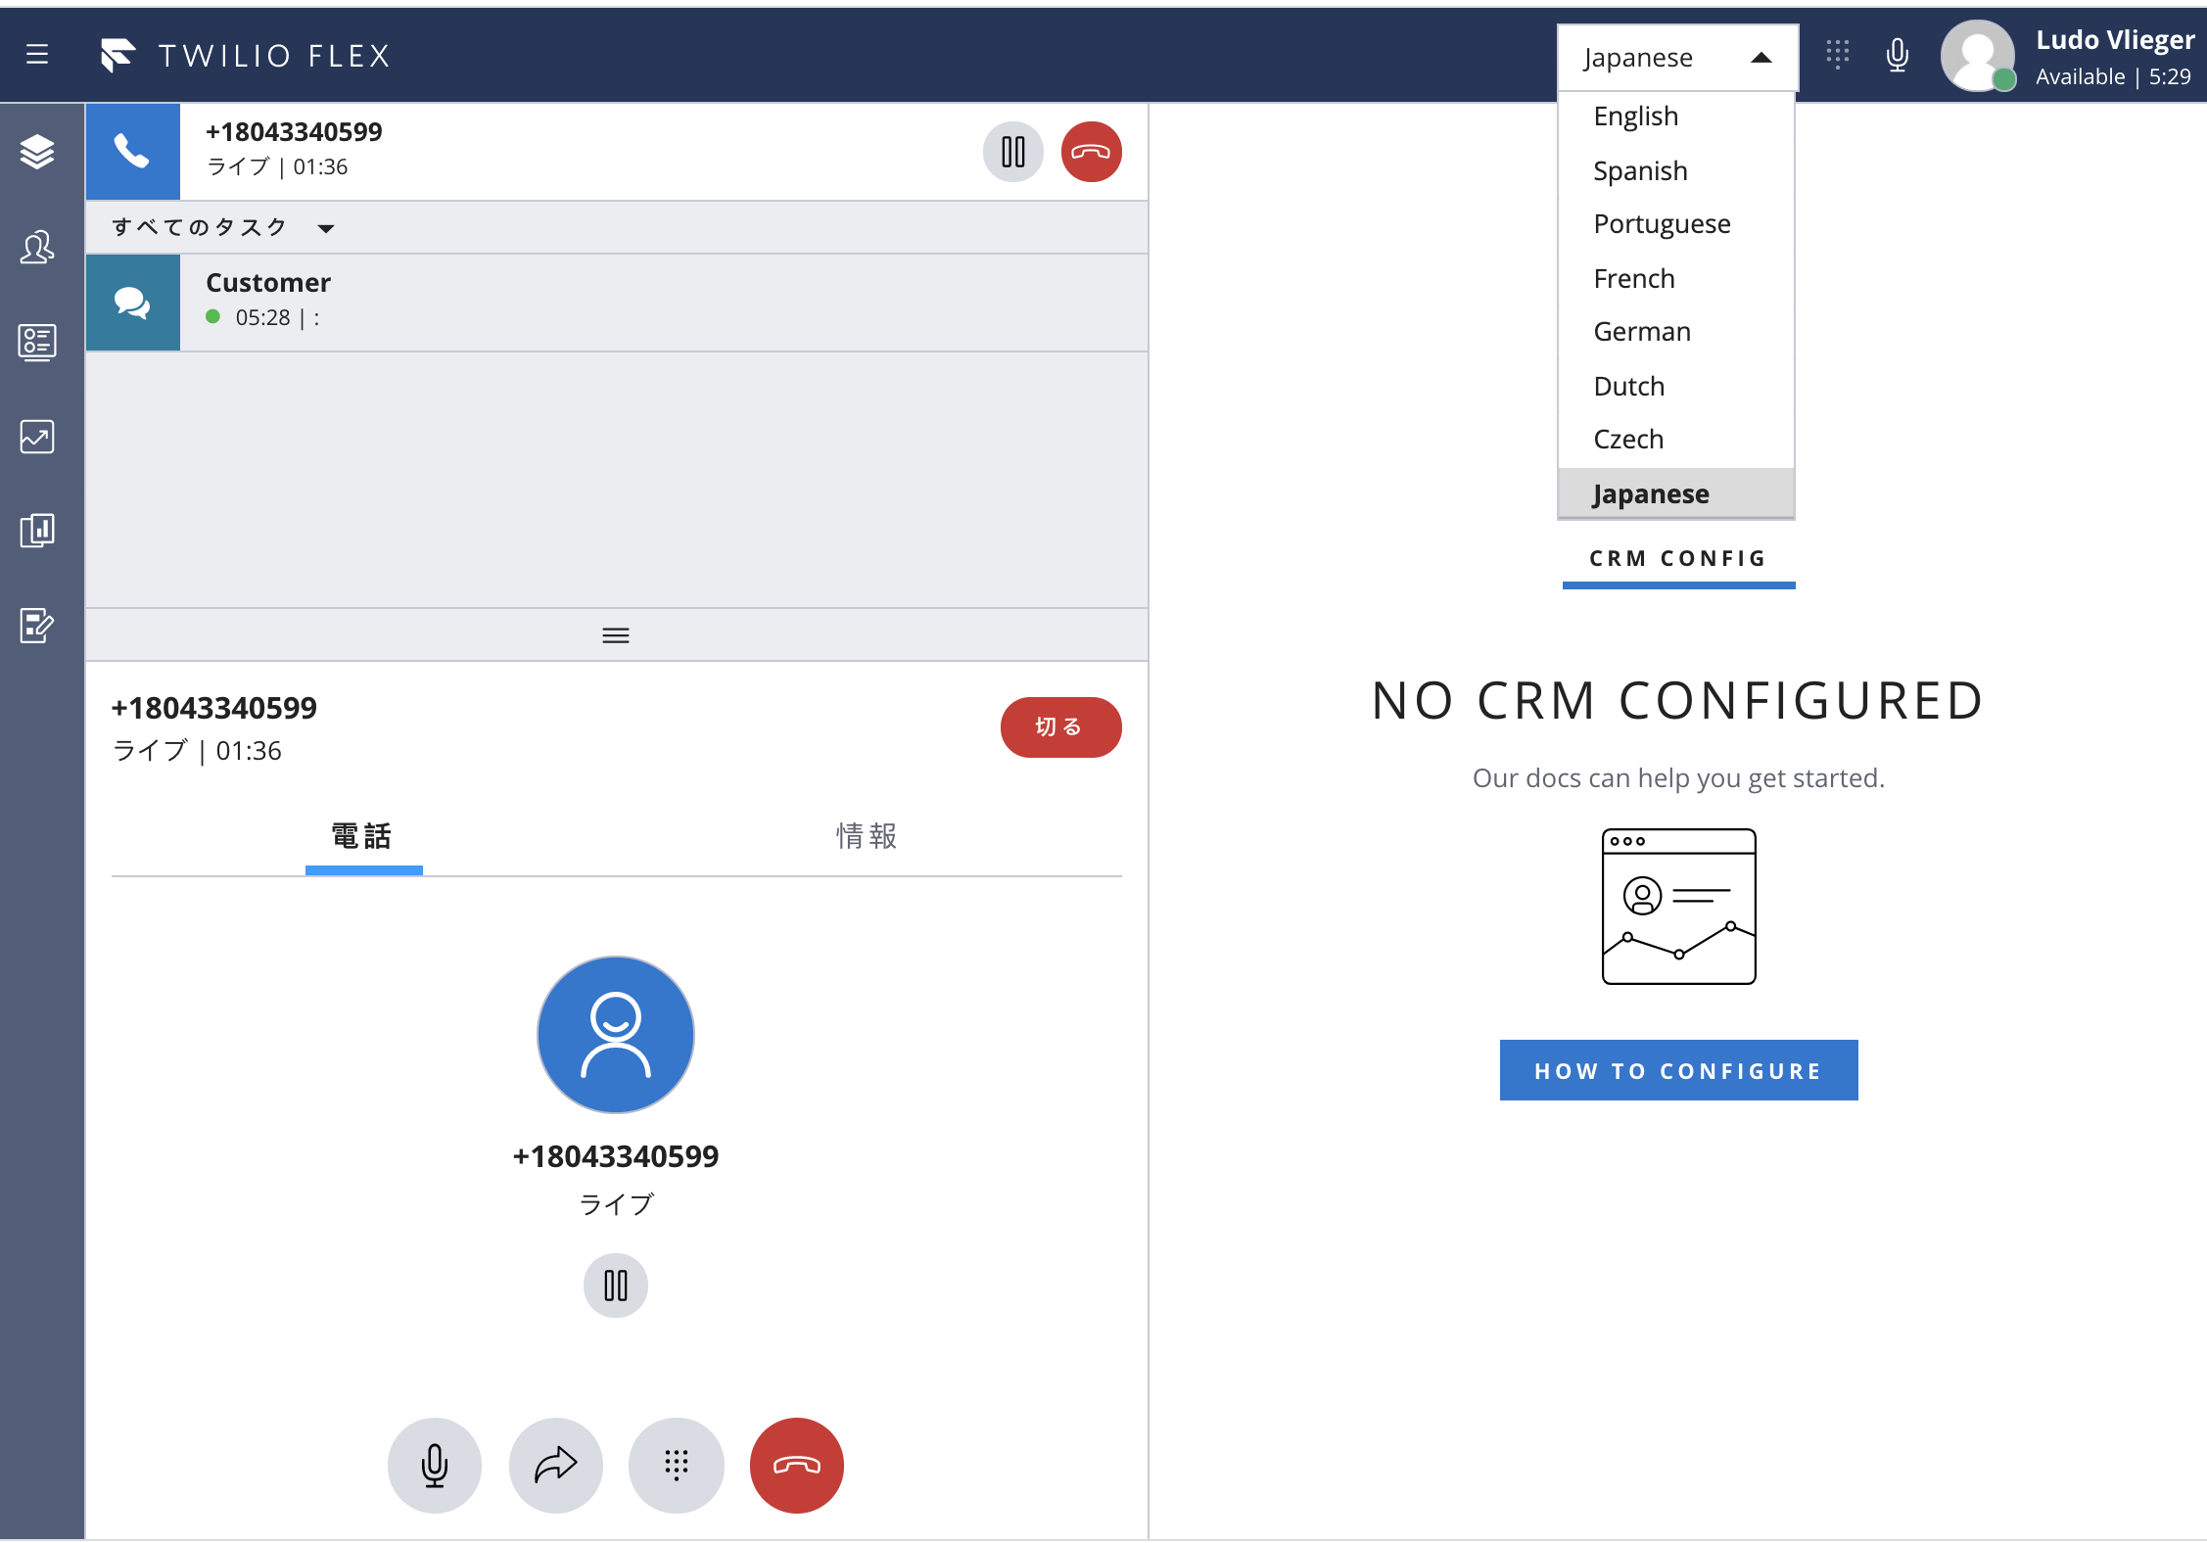
Task: Open the hamburger menu in header
Action: pos(37,55)
